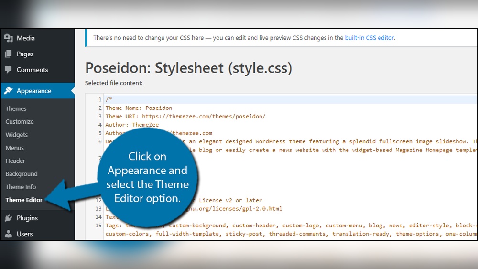Click the Pages icon in sidebar
478x269 pixels.
[x=8, y=54]
